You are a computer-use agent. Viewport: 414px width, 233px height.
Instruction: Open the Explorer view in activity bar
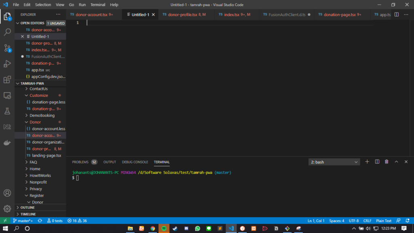(7, 17)
